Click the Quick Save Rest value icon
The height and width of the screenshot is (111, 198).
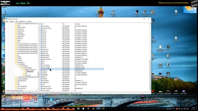pos(41,28)
